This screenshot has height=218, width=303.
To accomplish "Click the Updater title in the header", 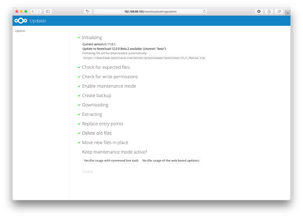I will (38, 21).
